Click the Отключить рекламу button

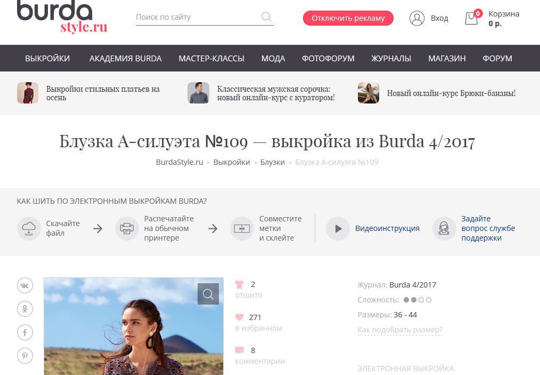[348, 18]
